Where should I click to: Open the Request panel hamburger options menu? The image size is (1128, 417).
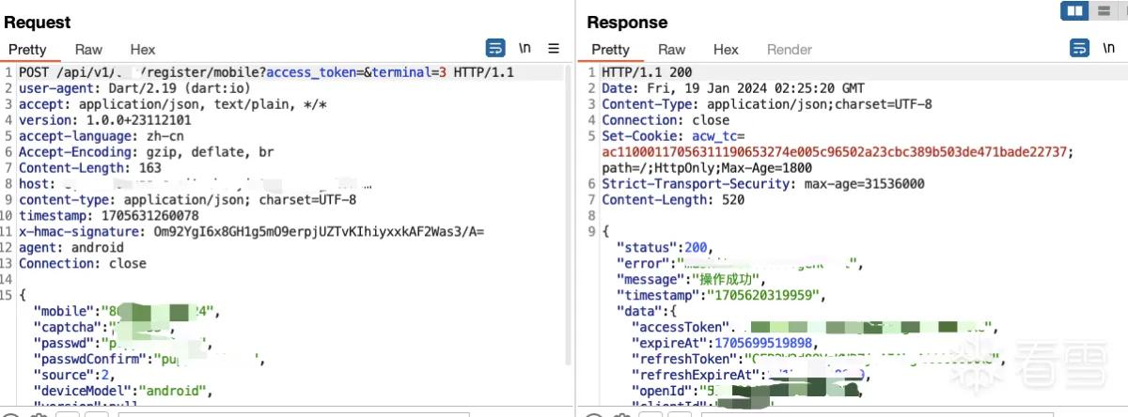tap(554, 48)
